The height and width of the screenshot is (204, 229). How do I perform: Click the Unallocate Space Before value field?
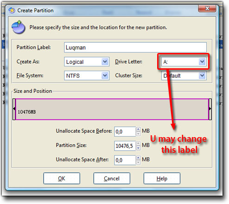(125, 132)
